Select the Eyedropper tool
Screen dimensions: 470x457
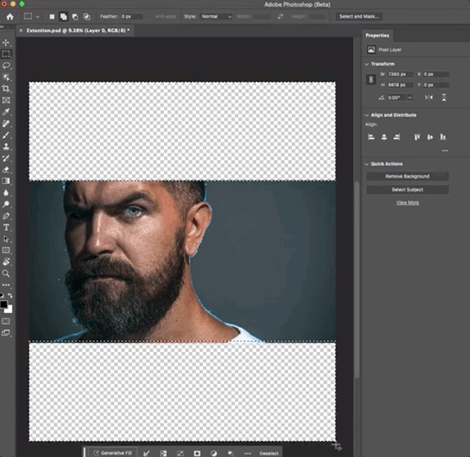tap(6, 112)
